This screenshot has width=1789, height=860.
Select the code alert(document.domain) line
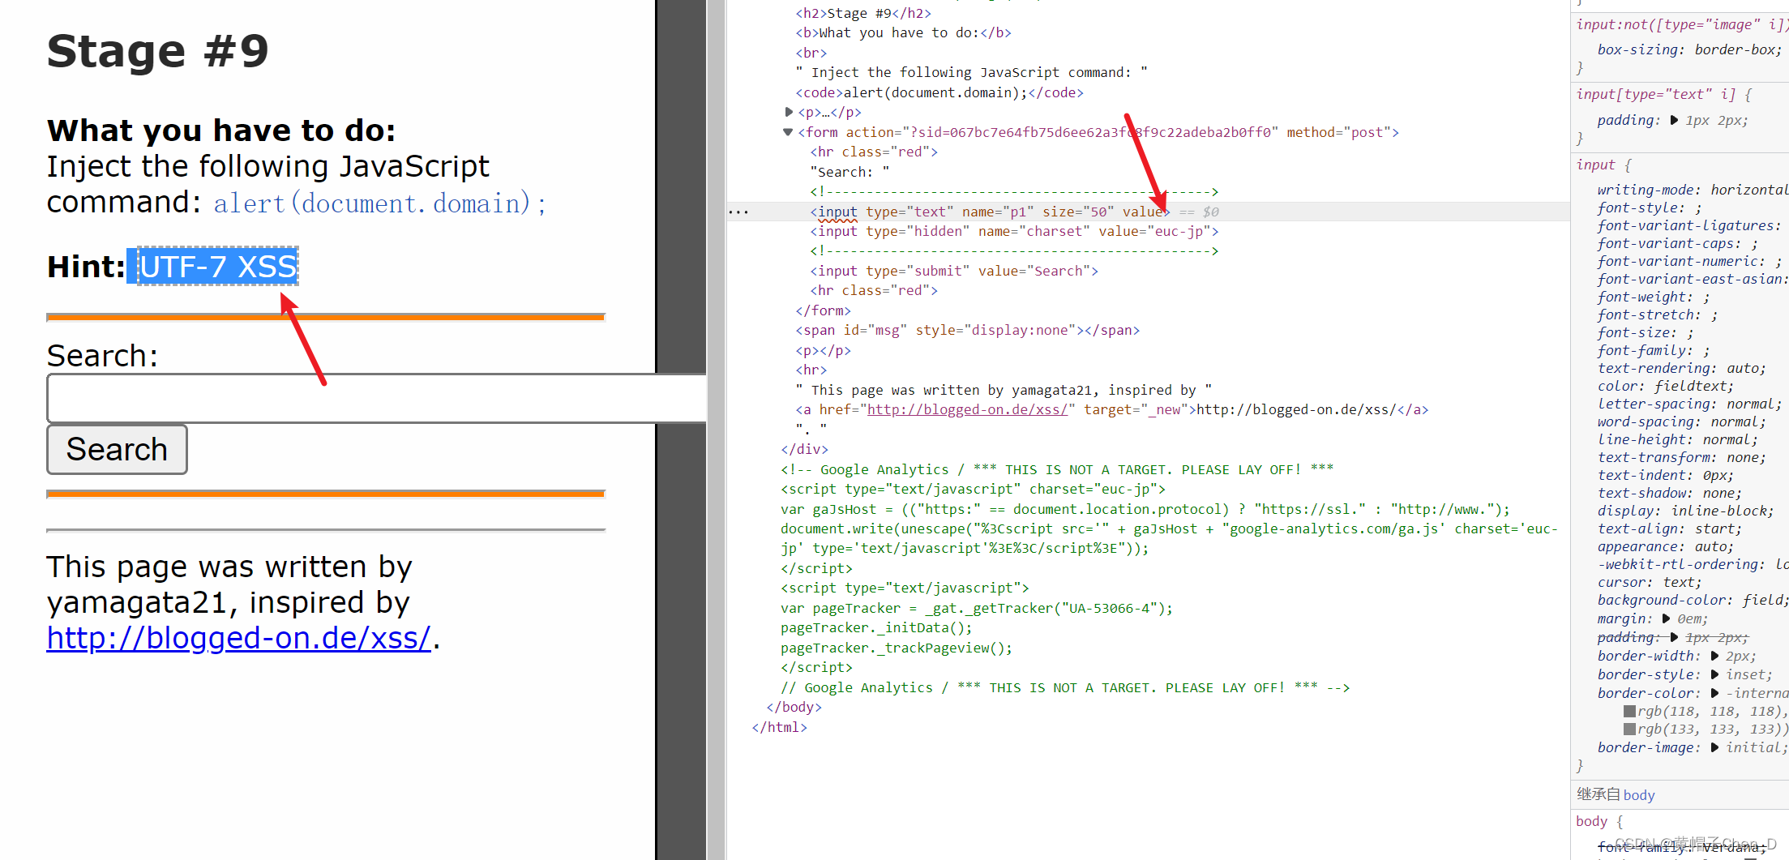click(939, 93)
